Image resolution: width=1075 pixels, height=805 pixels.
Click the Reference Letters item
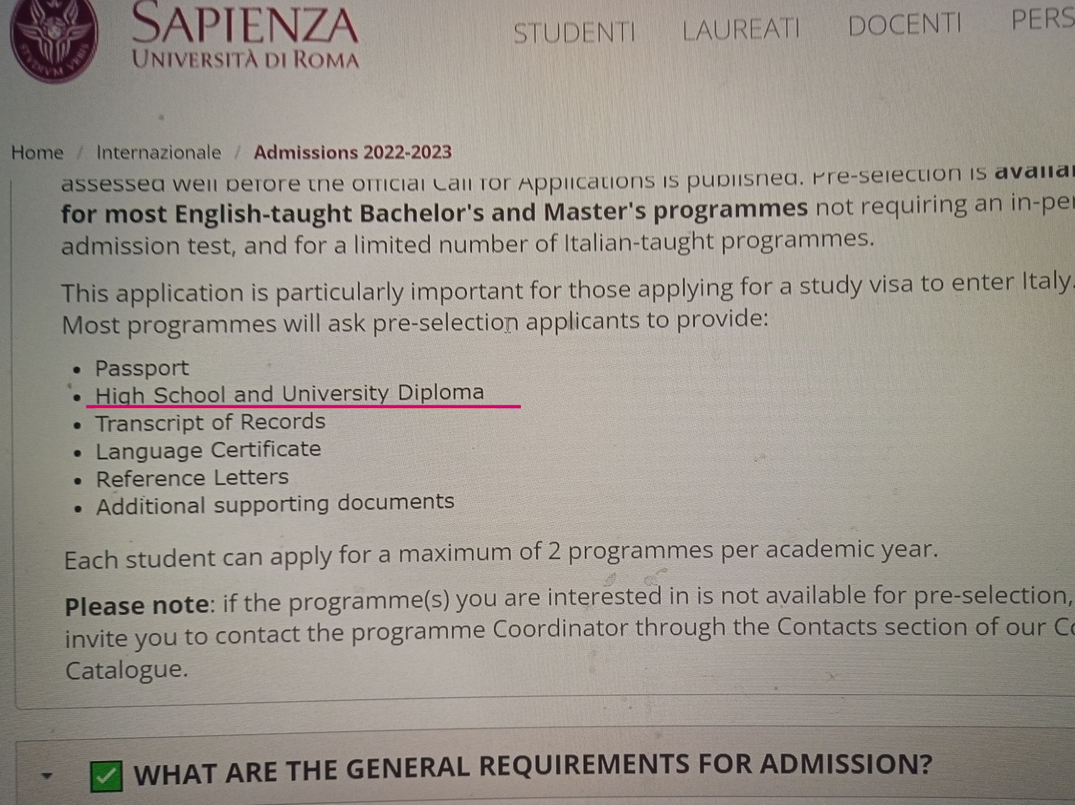pyautogui.click(x=192, y=478)
